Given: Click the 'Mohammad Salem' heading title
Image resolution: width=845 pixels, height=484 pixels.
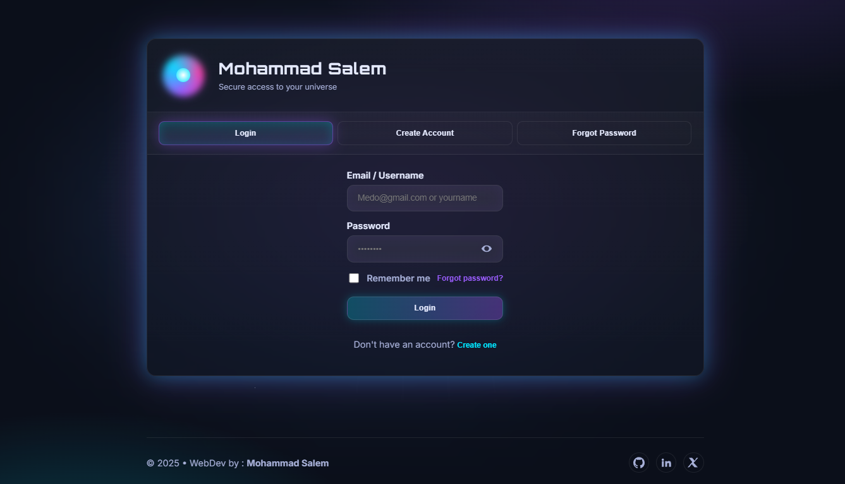Looking at the screenshot, I should (302, 69).
